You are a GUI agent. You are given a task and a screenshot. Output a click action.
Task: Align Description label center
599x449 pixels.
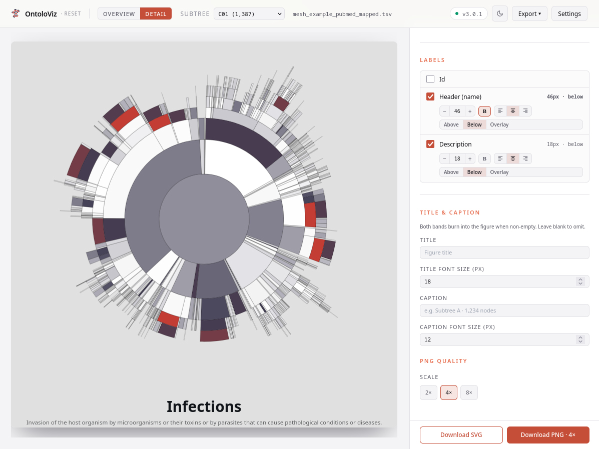(512, 158)
